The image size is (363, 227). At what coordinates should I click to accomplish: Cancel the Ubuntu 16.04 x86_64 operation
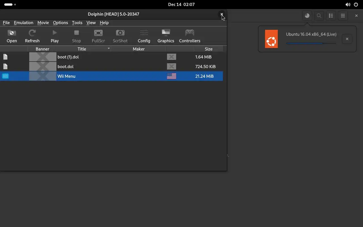[x=347, y=39]
